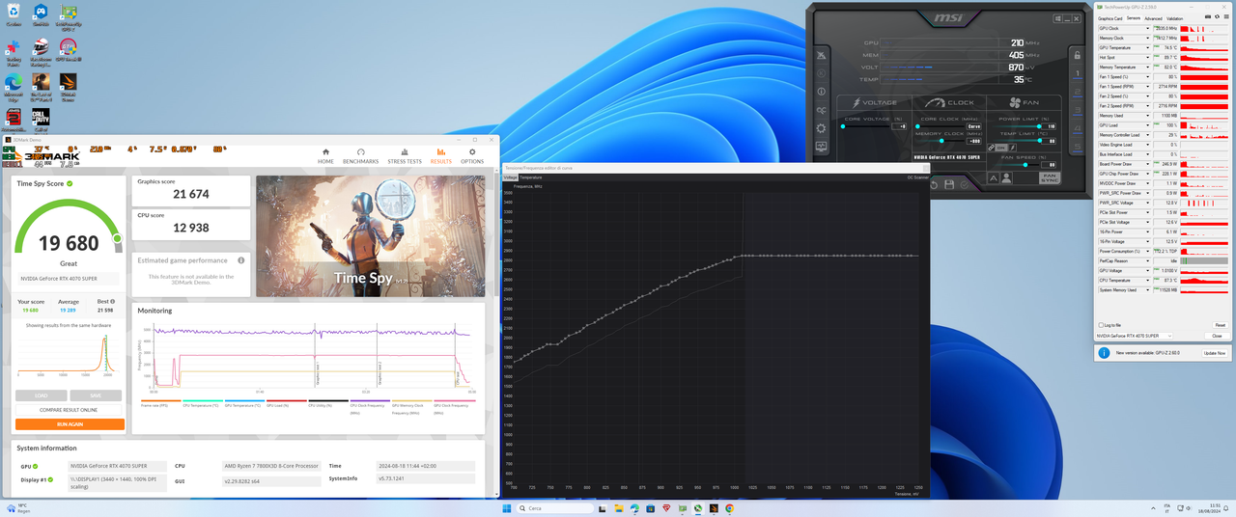The image size is (1236, 517).
Task: Toggle the profile lock icon in Afterburner
Action: tap(1078, 55)
